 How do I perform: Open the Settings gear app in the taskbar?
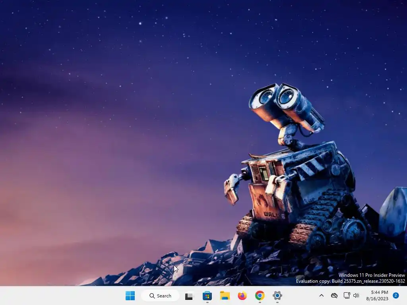[277, 295]
